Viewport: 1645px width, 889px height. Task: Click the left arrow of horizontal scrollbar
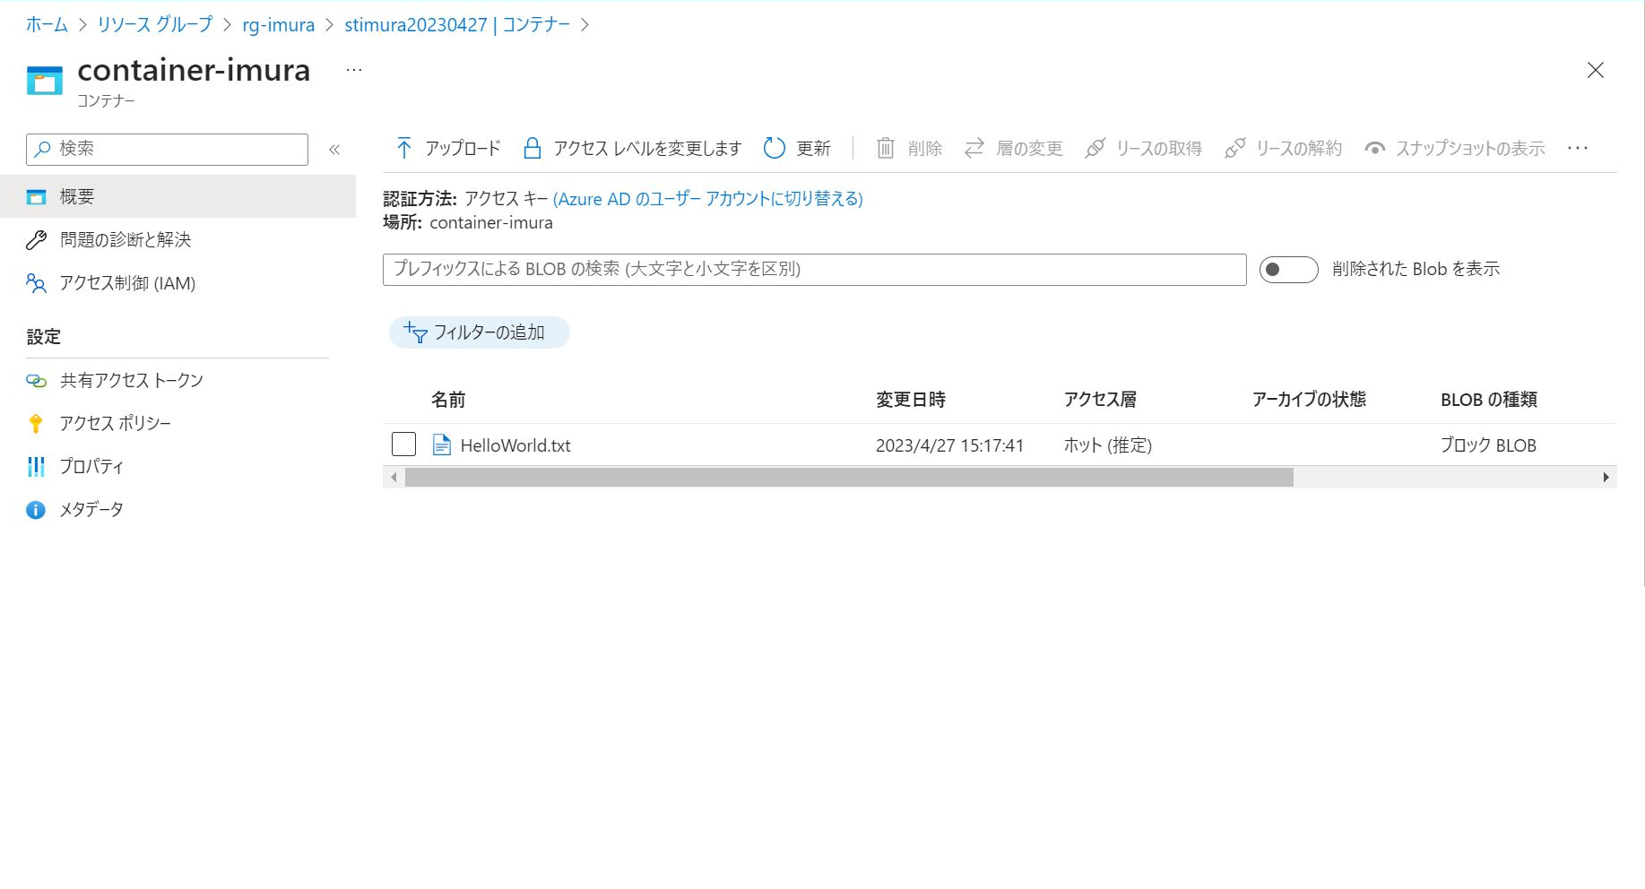click(x=394, y=478)
